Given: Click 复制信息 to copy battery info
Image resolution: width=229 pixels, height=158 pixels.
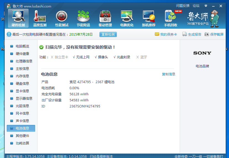Looking at the screenshot, I should pyautogui.click(x=169, y=74).
